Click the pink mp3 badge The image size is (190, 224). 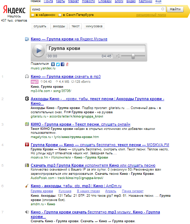coord(35,82)
